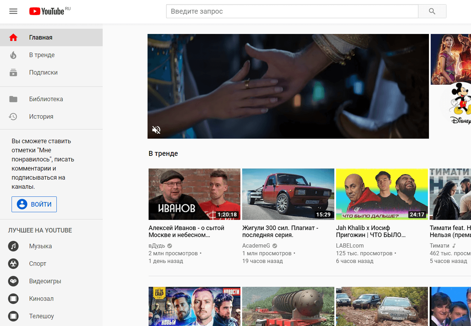471x326 pixels.
Task: Click the YouTube logo
Action: 47,11
